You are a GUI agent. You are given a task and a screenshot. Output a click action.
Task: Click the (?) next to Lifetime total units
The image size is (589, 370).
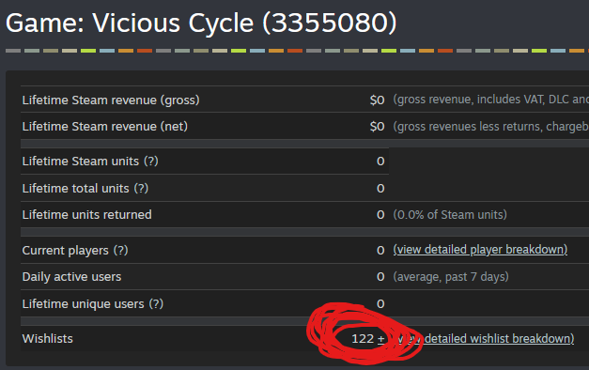(x=141, y=188)
